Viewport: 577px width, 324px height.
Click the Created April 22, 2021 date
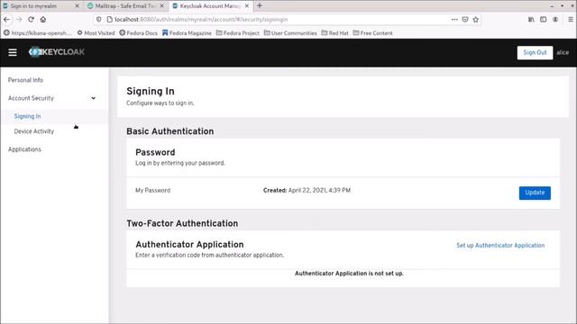click(x=307, y=190)
